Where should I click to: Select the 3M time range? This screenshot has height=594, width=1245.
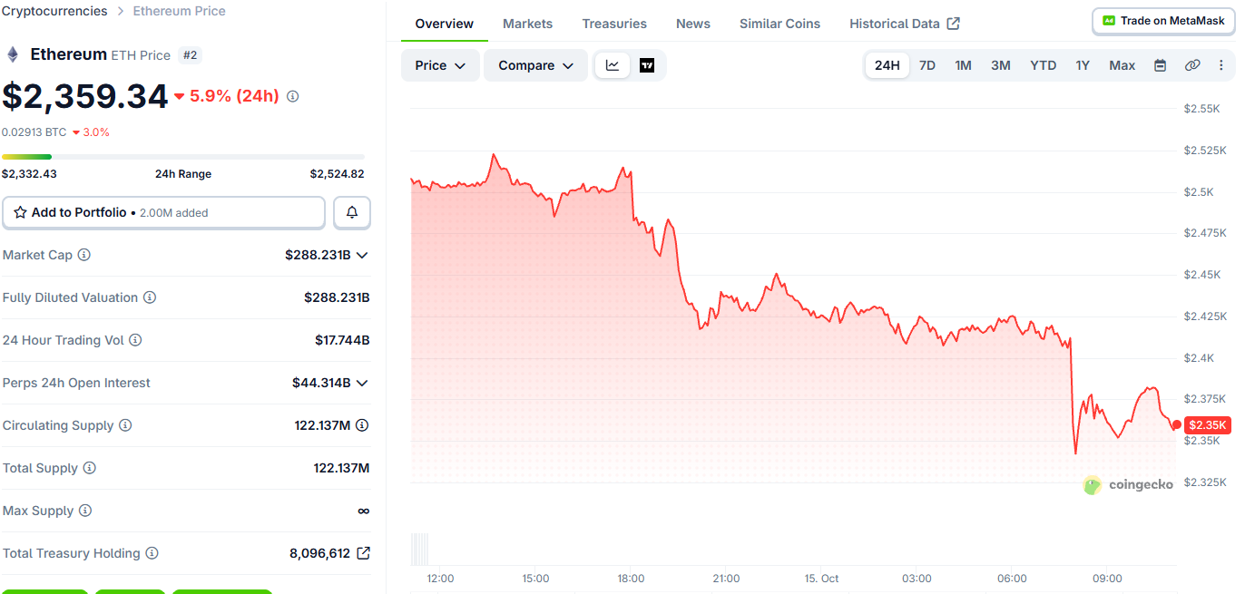tap(1001, 65)
